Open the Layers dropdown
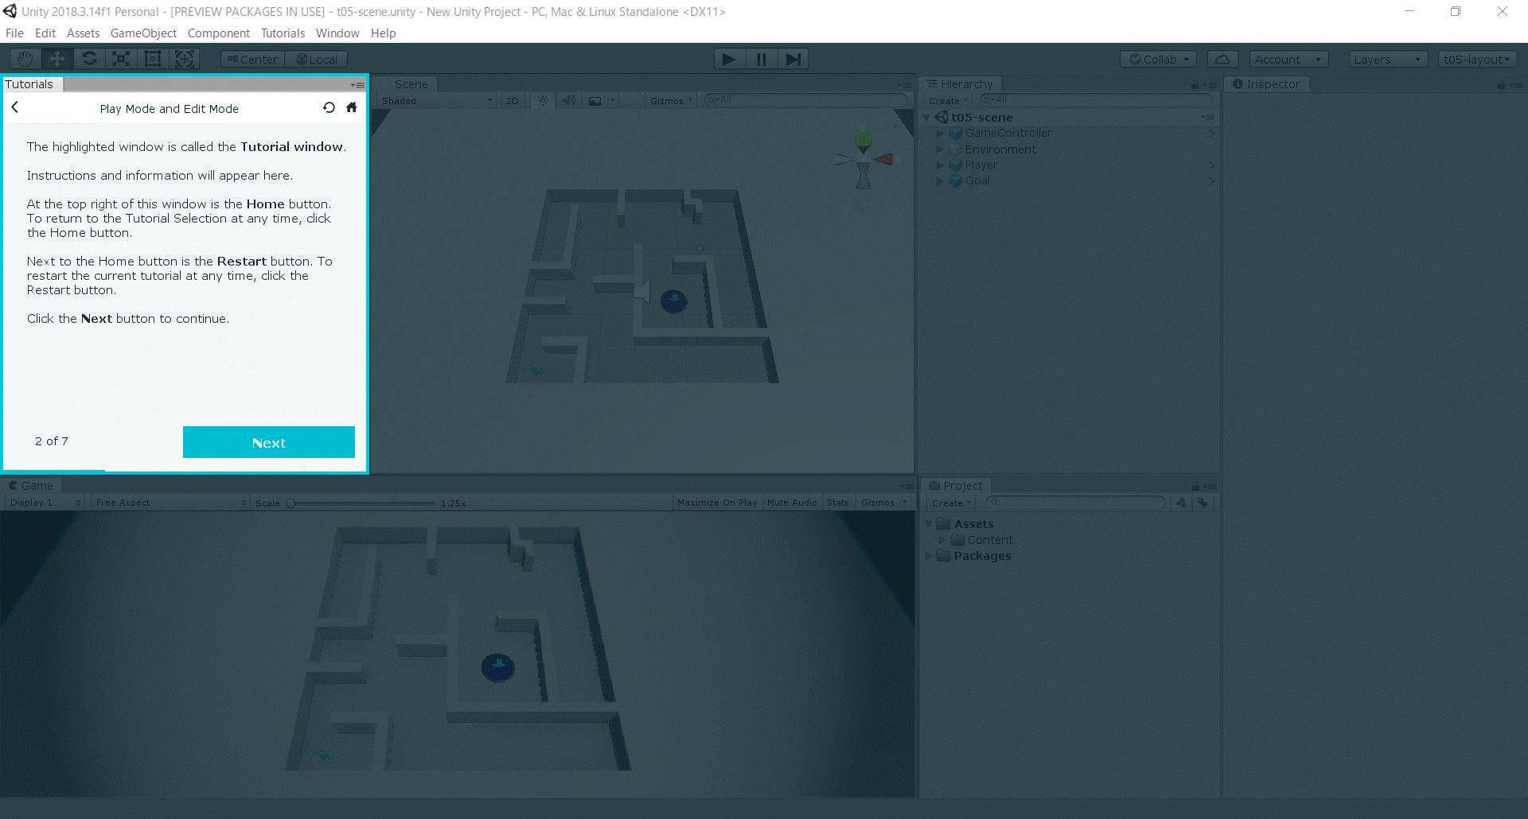1528x819 pixels. pyautogui.click(x=1387, y=60)
